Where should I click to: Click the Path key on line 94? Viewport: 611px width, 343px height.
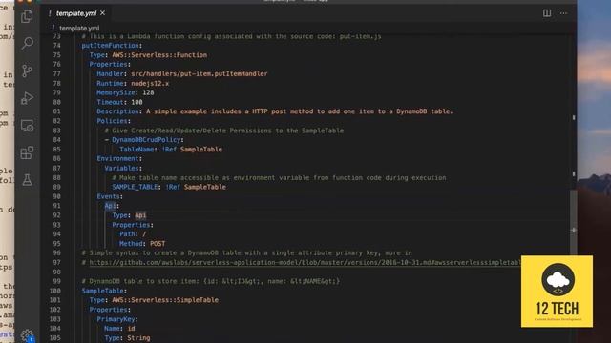(127, 234)
